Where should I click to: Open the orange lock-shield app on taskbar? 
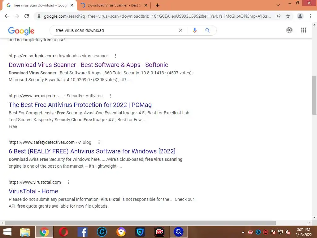tap(121, 232)
